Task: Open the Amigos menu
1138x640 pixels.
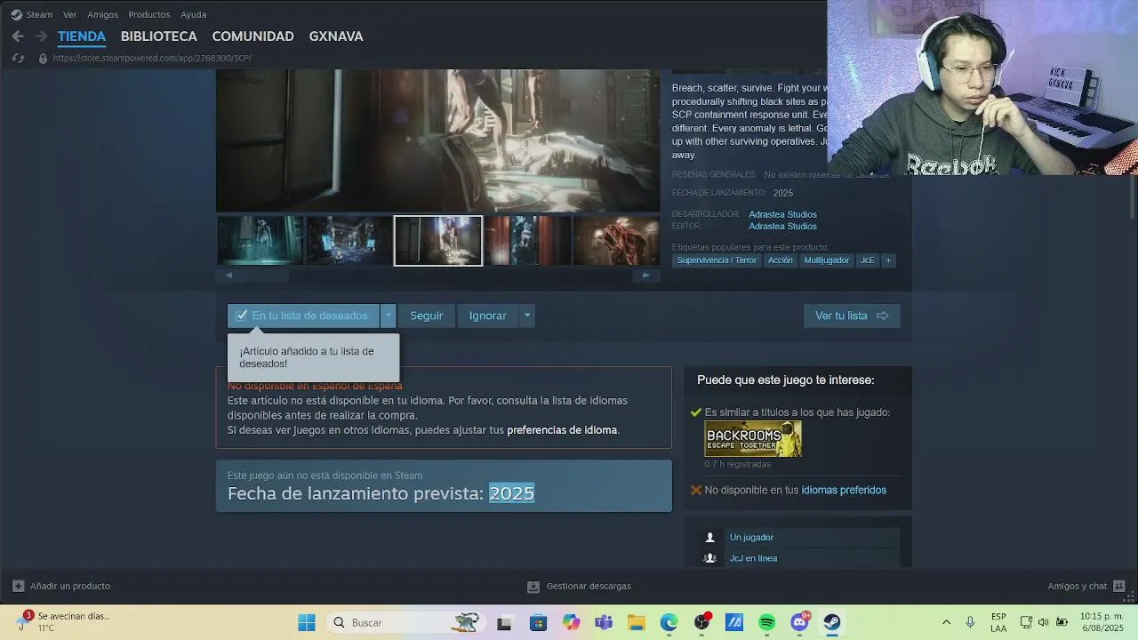Action: tap(102, 14)
